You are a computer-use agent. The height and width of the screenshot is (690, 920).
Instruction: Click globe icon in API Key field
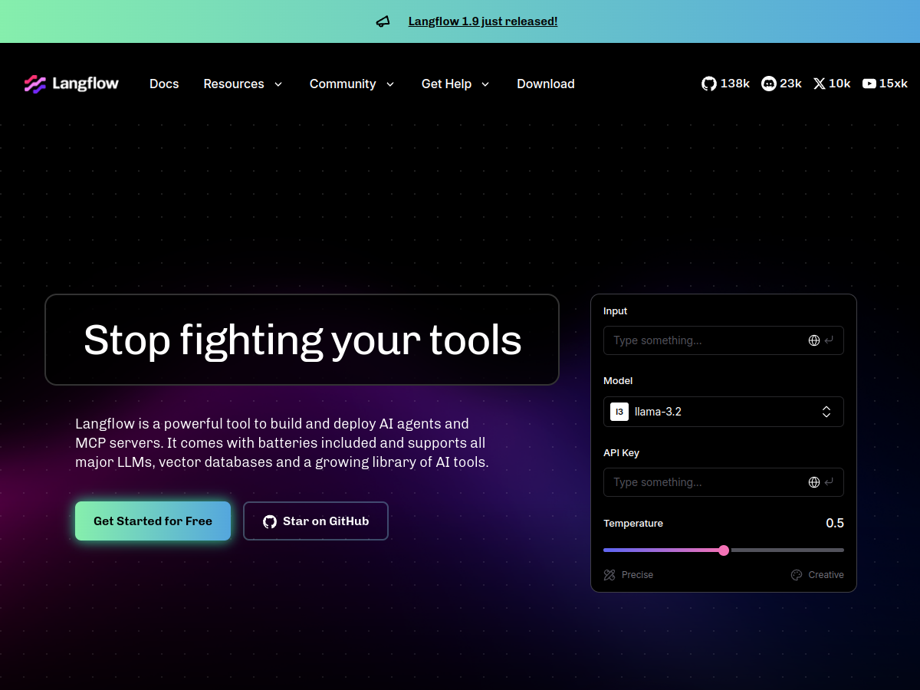click(x=814, y=482)
